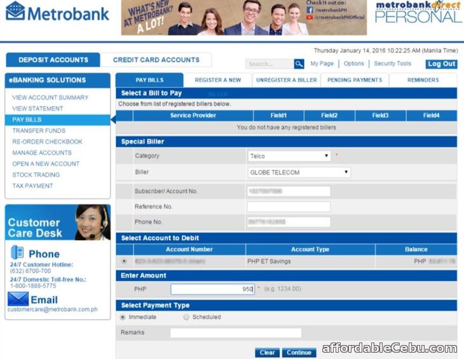Open Stock Trading in sidebar

[36, 175]
